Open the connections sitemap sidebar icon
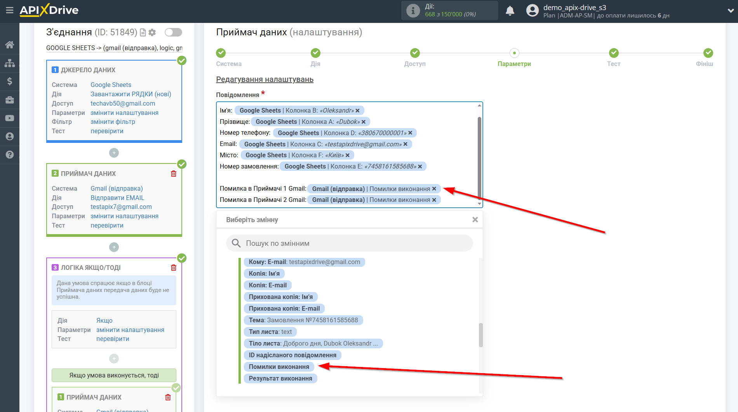738x412 pixels. [10, 63]
